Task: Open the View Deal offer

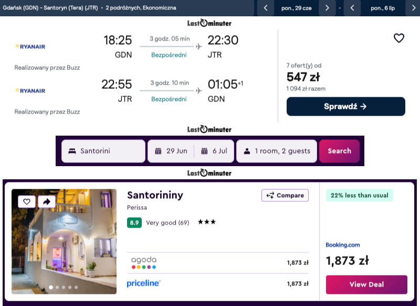Action: tap(366, 284)
